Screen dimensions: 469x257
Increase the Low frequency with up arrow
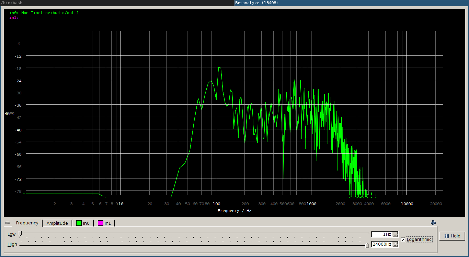tap(395, 233)
